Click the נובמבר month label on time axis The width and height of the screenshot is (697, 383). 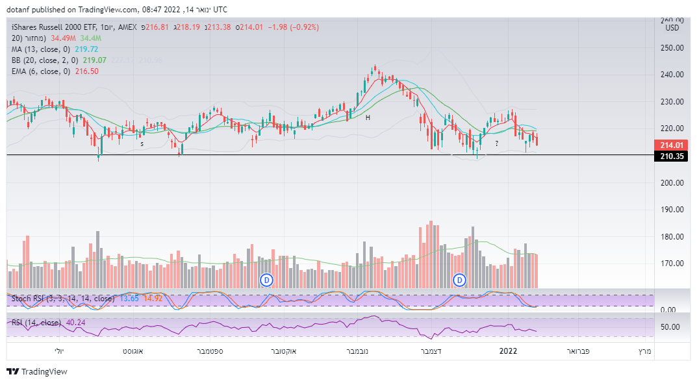click(357, 351)
